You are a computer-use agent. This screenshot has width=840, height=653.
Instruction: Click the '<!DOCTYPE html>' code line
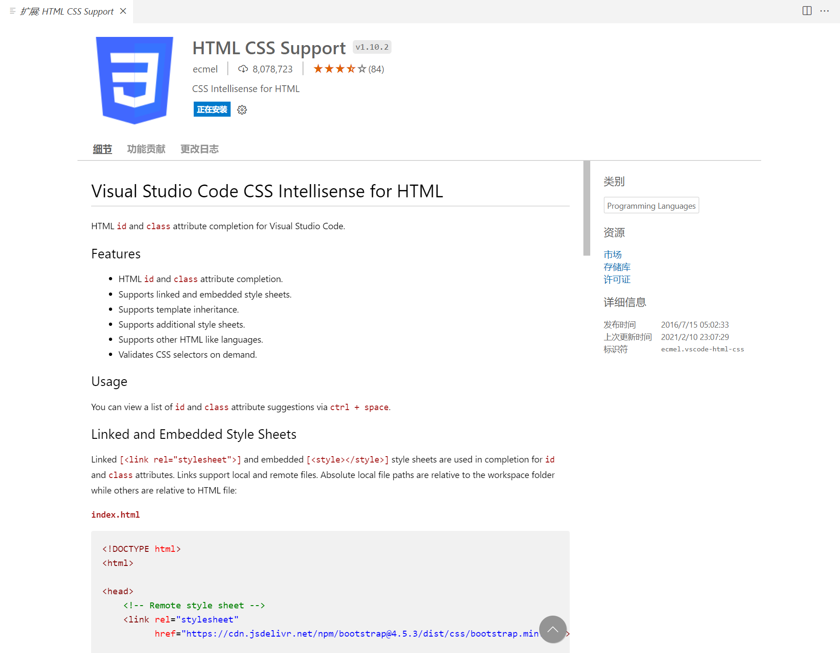point(142,549)
